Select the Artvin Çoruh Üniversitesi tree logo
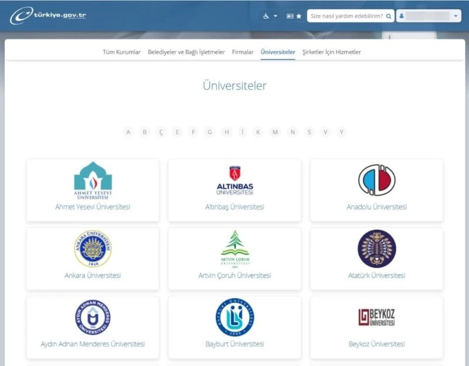This screenshot has width=469, height=366. (235, 248)
